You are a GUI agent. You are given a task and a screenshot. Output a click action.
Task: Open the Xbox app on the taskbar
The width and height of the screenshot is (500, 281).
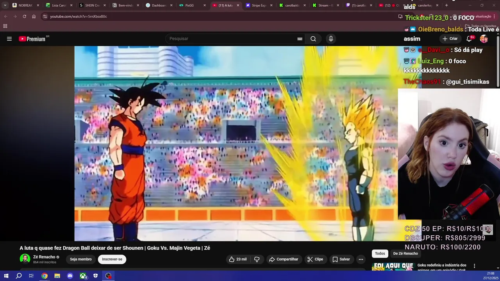83,276
